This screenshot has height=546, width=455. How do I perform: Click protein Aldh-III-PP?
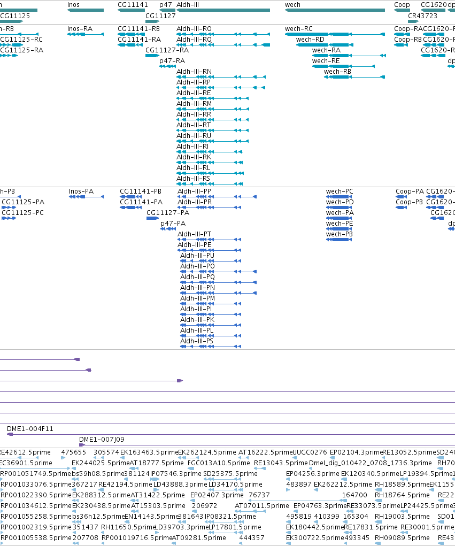coord(194,191)
